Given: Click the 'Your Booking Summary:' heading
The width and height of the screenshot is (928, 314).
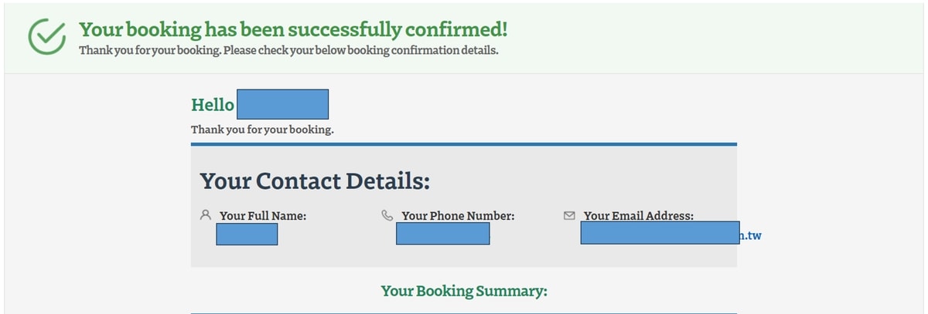Looking at the screenshot, I should pos(464,291).
